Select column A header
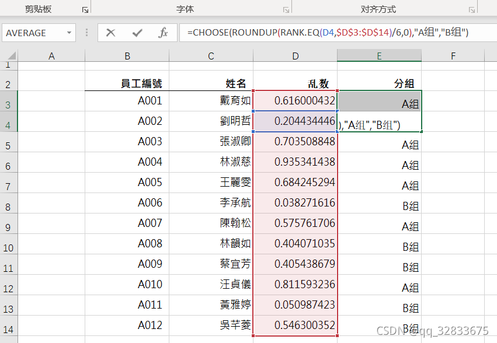Image resolution: width=497 pixels, height=343 pixels. [51, 56]
